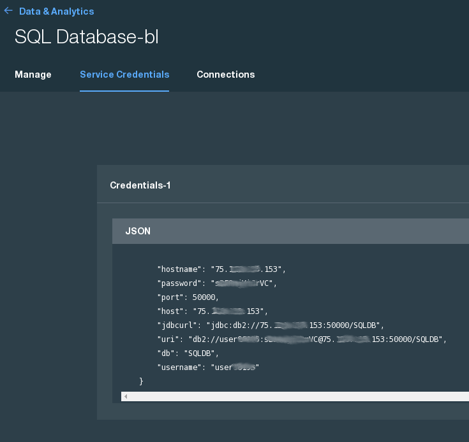The image size is (469, 442).
Task: Click the horizontal scrollbar left arrow
Action: [126, 396]
